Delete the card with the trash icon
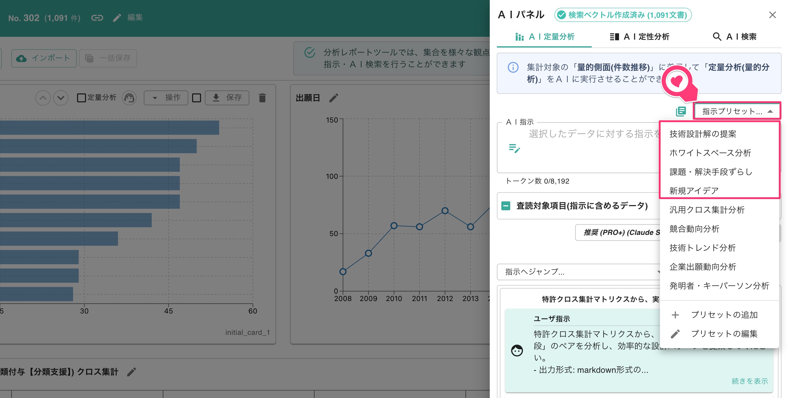788x398 pixels. pyautogui.click(x=262, y=98)
